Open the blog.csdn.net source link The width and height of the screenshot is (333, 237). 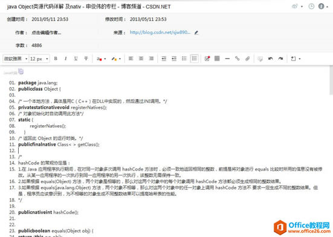coord(160,32)
